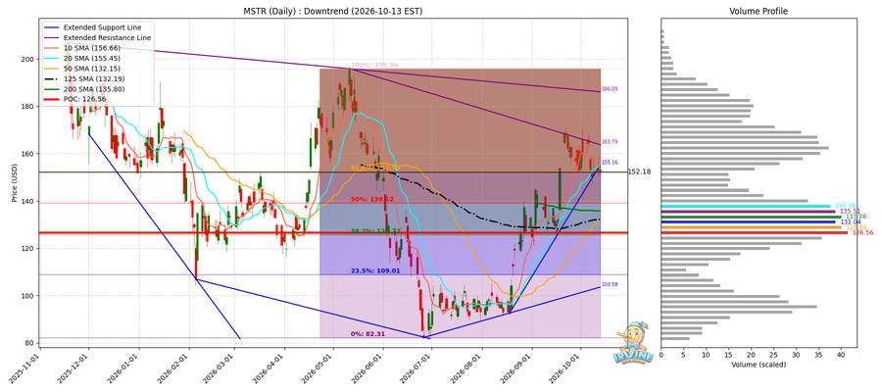Viewport: 882px width, 392px height.
Task: Click the cyan volume profile bar
Action: click(x=746, y=206)
